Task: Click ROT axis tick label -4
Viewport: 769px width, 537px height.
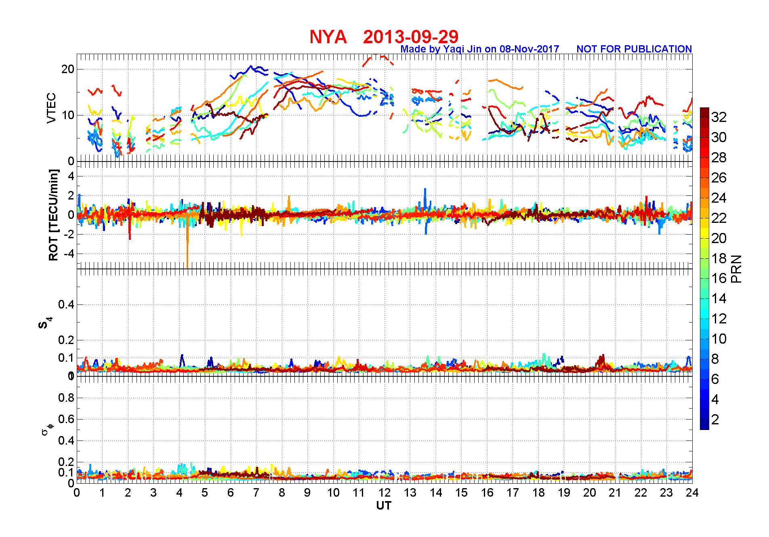Action: [69, 254]
